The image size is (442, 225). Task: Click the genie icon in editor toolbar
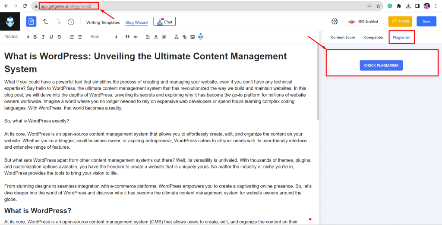[x=201, y=36]
